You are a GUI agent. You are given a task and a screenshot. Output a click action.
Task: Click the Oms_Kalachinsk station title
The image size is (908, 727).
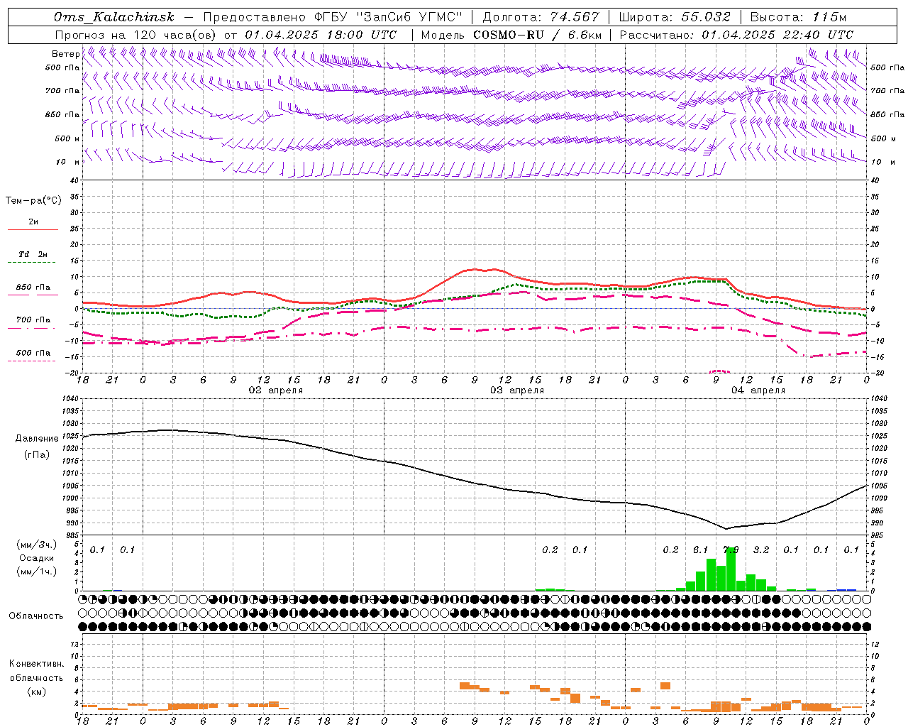pyautogui.click(x=114, y=18)
